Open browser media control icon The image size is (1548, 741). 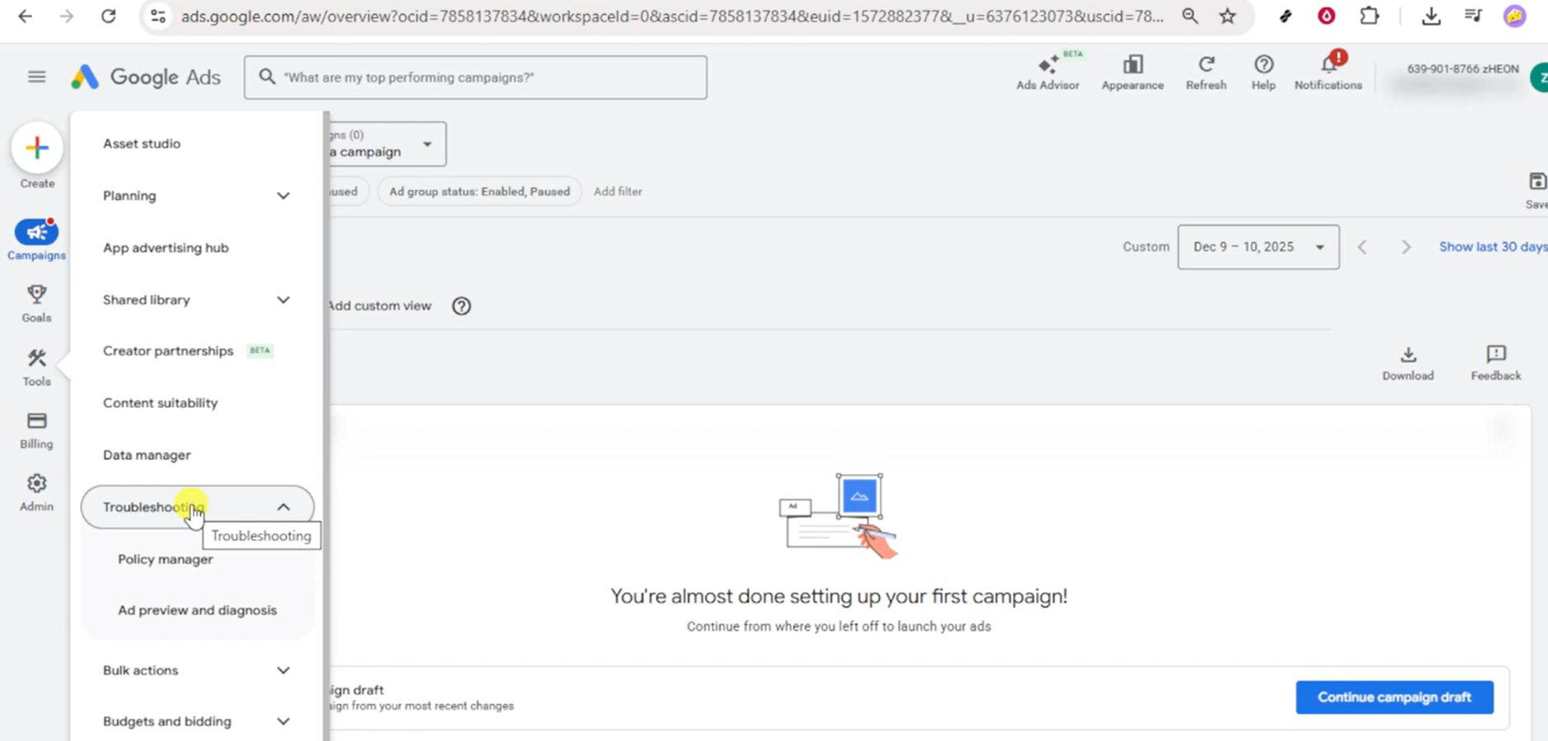click(1473, 16)
